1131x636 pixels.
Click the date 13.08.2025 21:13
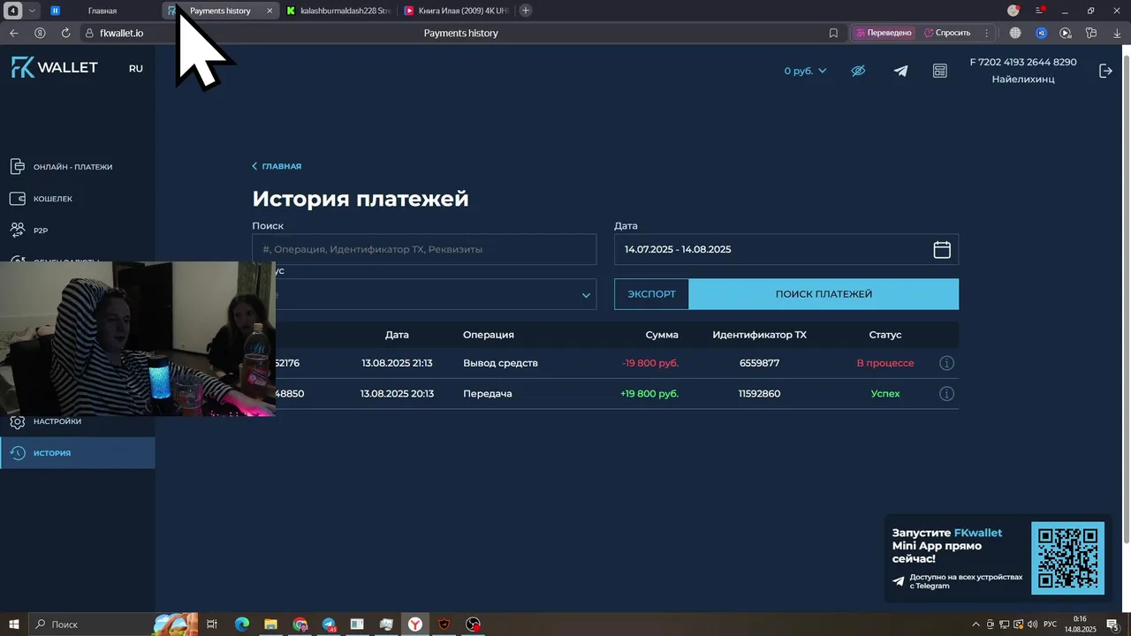[x=397, y=363]
